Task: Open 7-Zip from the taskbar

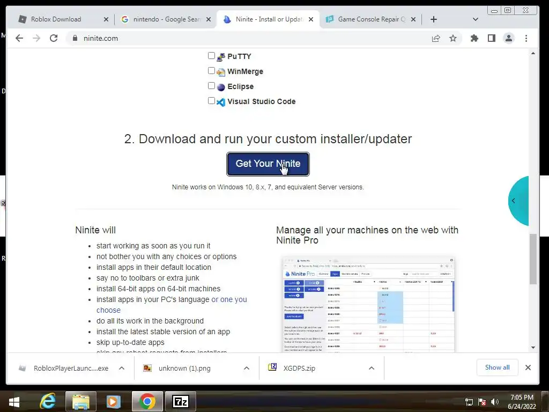Action: point(181,401)
